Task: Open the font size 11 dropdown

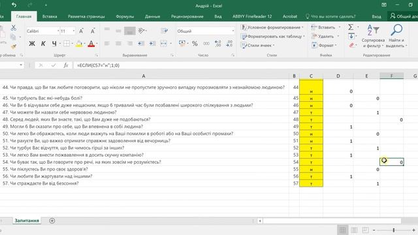Action: 74,31
